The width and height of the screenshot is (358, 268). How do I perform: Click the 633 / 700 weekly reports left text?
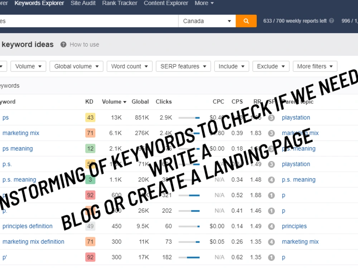[295, 21]
